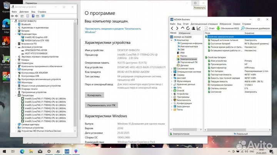Image resolution: width=277 pixels, height=155 pixels.
Task: Click Отчёт report button in AIDA64 toolbar
Action: (x=210, y=28)
